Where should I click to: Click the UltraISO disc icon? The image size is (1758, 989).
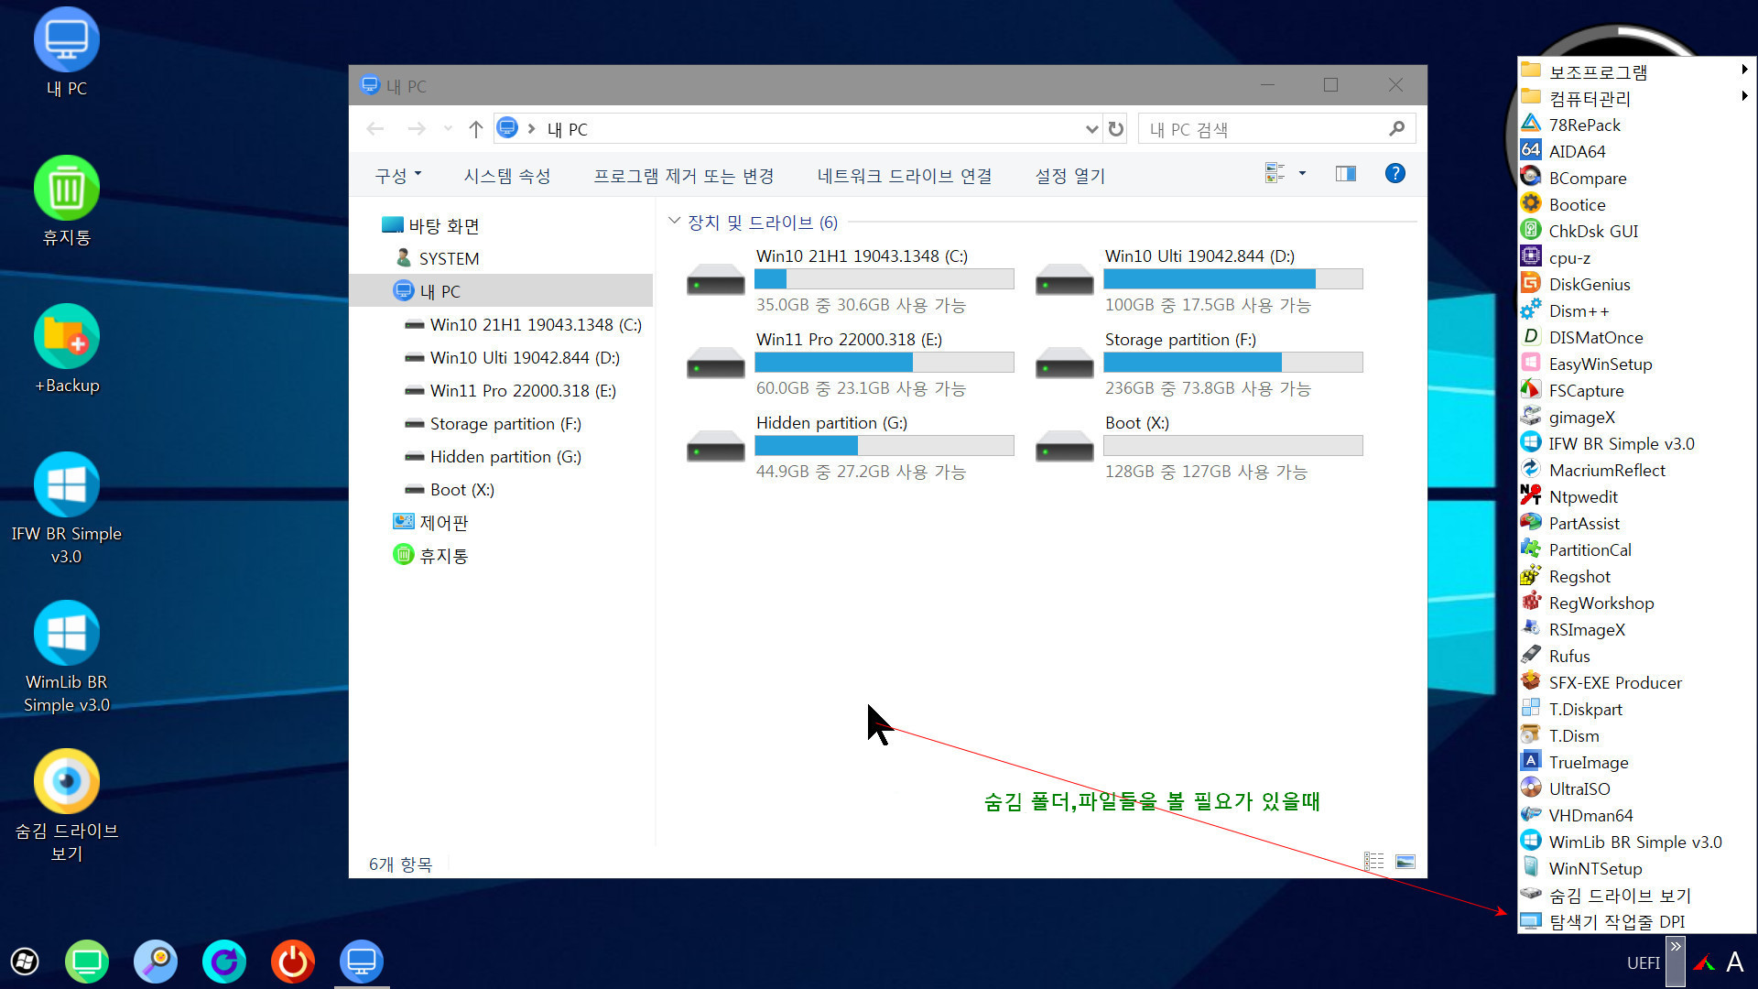coord(1531,788)
